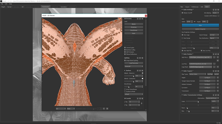This screenshot has height=124, width=222.
Task: Browse for the Cage Mesh file
Action: click(214, 67)
